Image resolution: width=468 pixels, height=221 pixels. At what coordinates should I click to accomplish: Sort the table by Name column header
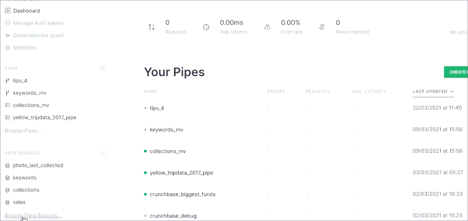click(150, 92)
